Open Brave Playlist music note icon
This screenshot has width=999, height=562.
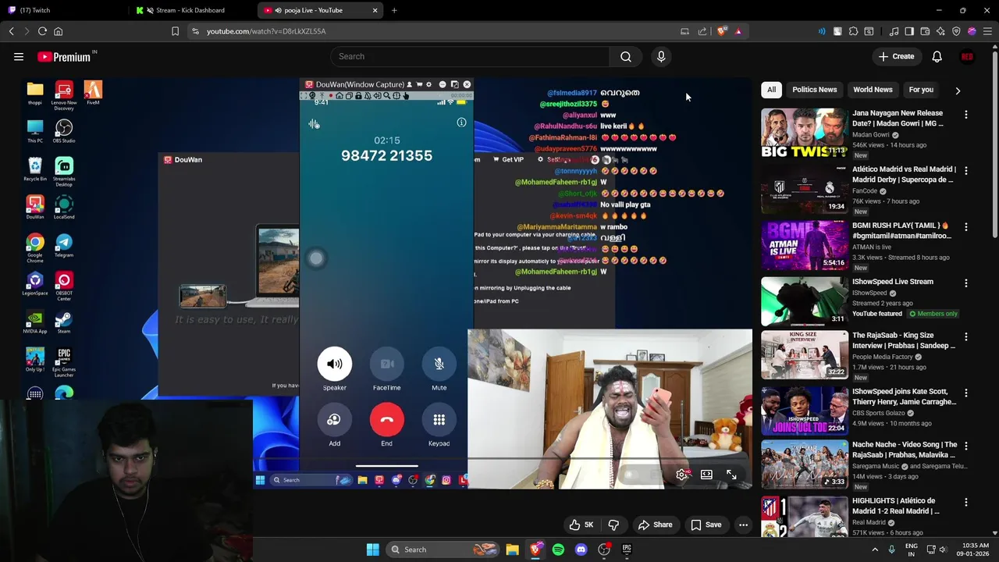894,31
